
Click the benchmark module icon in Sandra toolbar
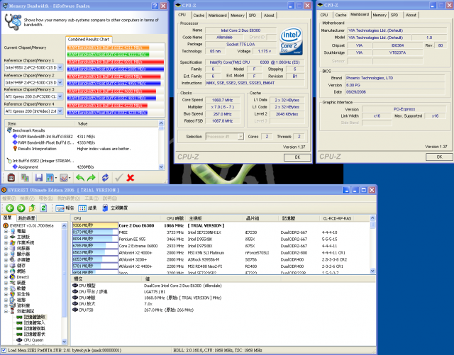[x=11, y=178]
